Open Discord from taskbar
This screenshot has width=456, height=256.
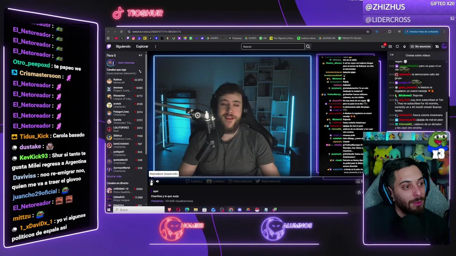pos(239,210)
